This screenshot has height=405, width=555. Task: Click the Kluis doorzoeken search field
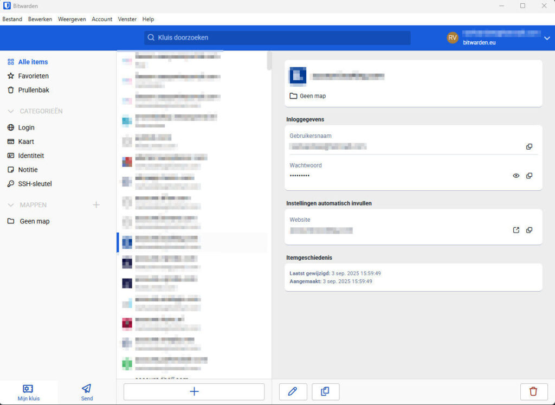(x=277, y=38)
